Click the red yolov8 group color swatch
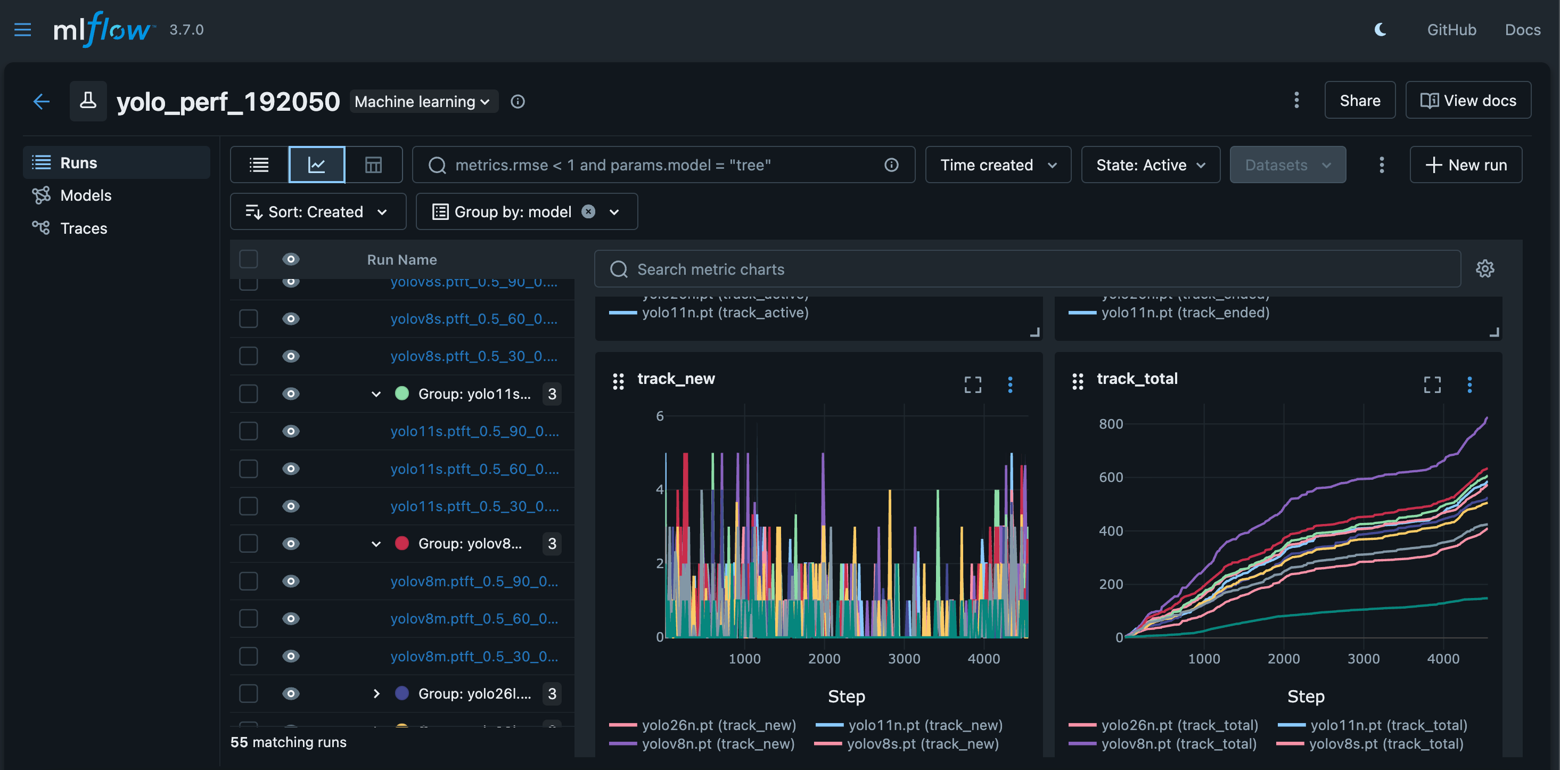Image resolution: width=1560 pixels, height=770 pixels. pyautogui.click(x=401, y=544)
